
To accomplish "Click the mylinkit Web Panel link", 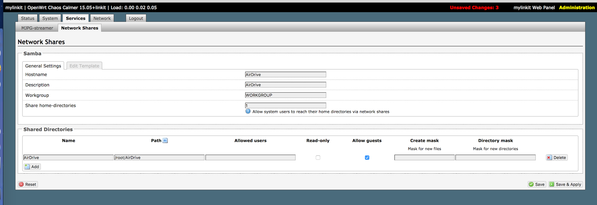I will click(x=534, y=7).
